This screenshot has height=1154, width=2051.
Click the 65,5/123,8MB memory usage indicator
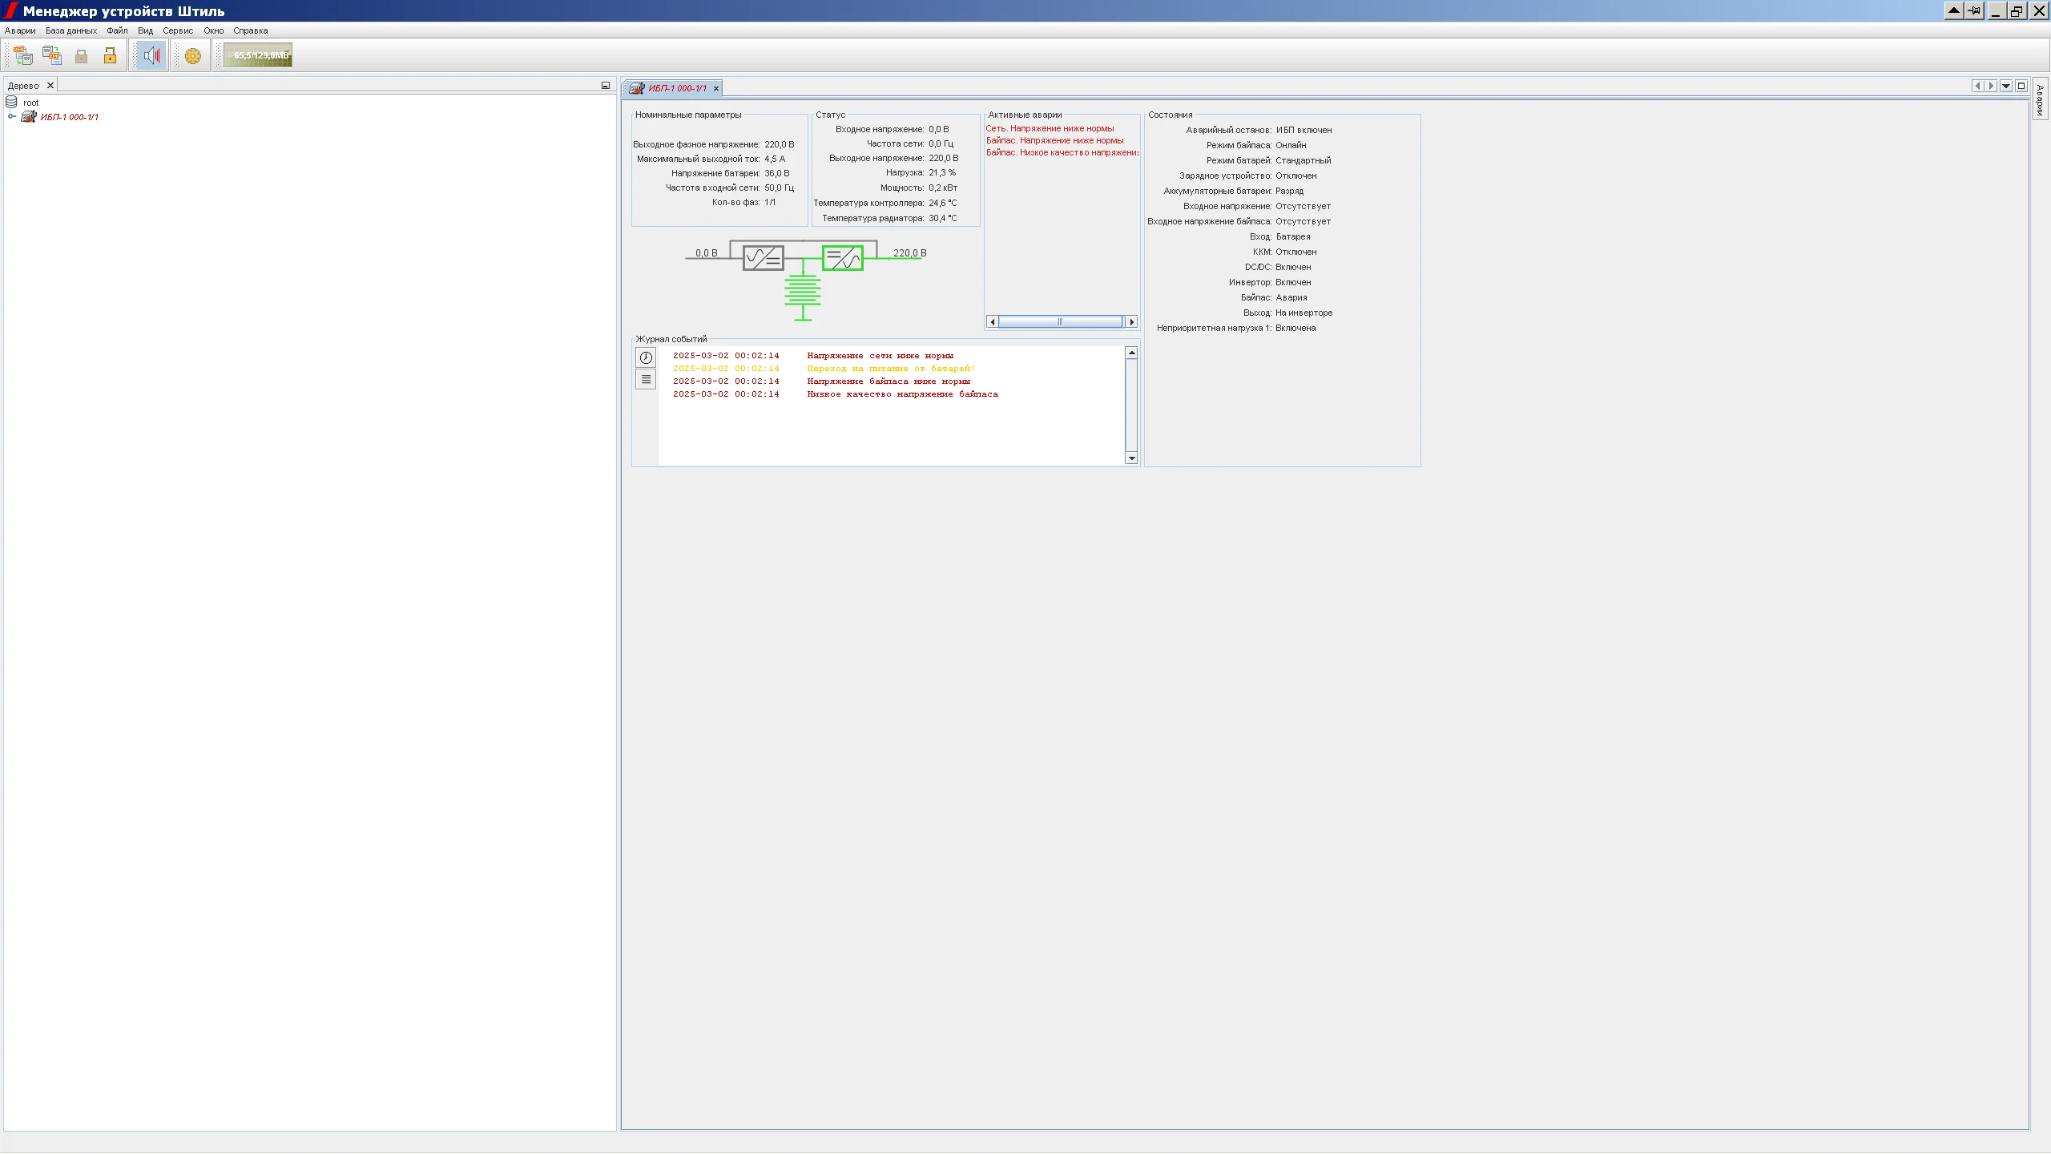tap(258, 55)
